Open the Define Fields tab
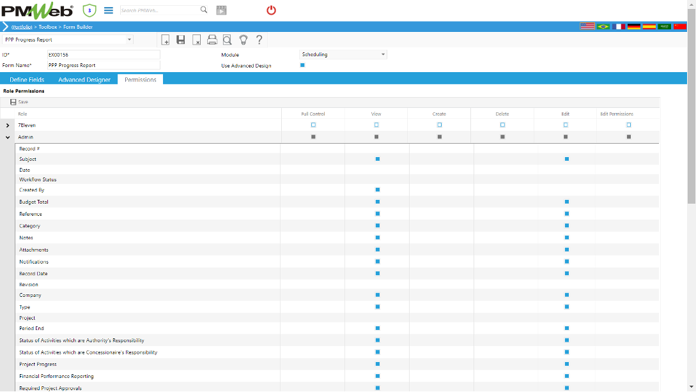Viewport: 696px width, 392px height. [27, 80]
